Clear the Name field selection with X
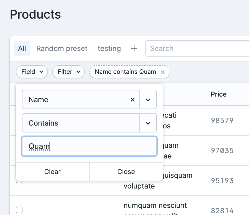The image size is (249, 215). click(x=132, y=100)
